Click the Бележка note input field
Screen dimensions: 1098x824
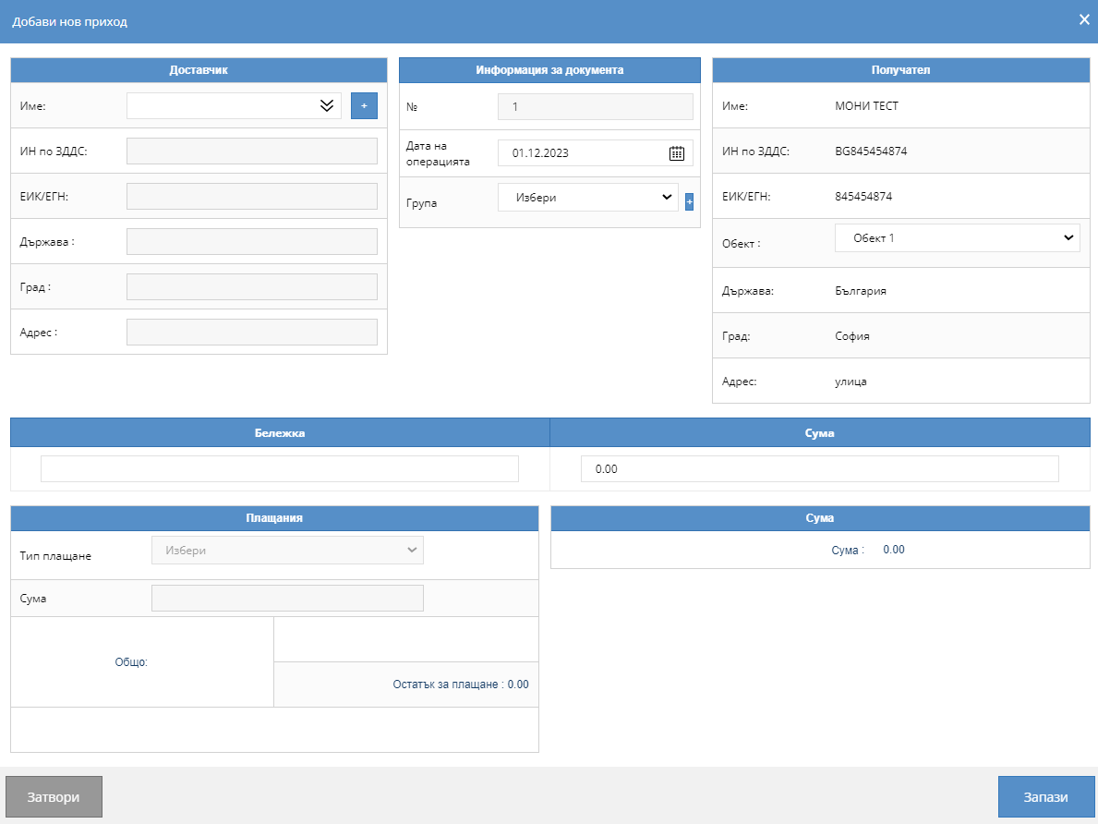click(x=280, y=468)
